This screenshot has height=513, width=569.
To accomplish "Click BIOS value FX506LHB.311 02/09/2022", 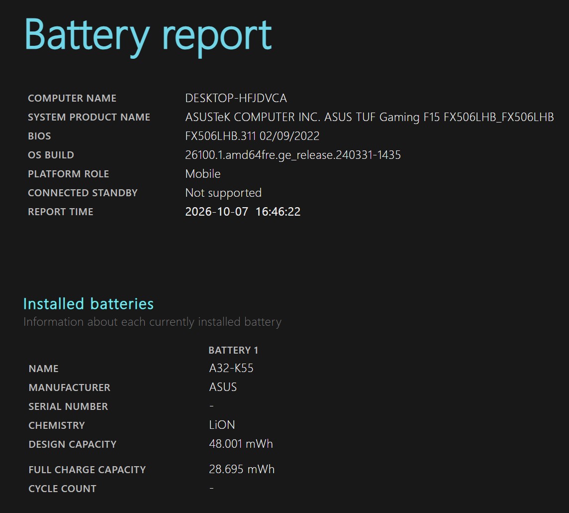I will [x=252, y=136].
